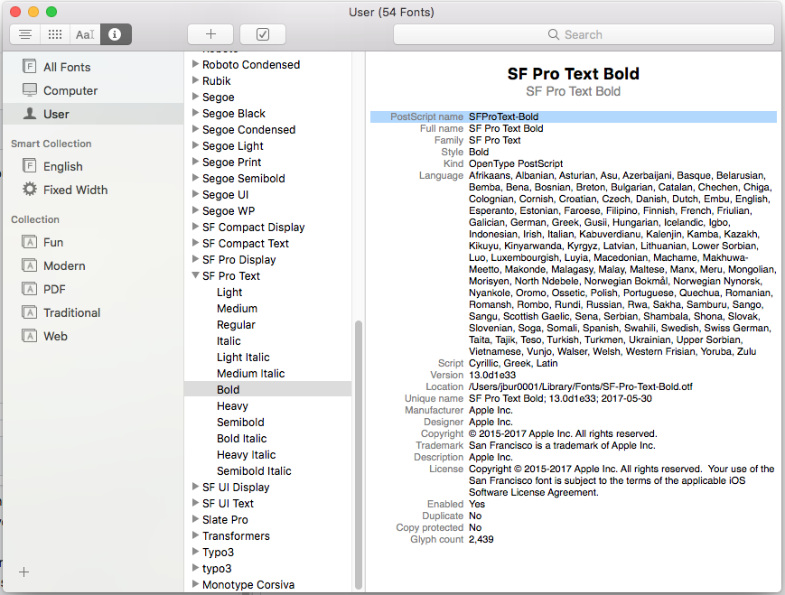The height and width of the screenshot is (595, 785).
Task: Select Segoe Condensed family name
Action: pyautogui.click(x=248, y=130)
